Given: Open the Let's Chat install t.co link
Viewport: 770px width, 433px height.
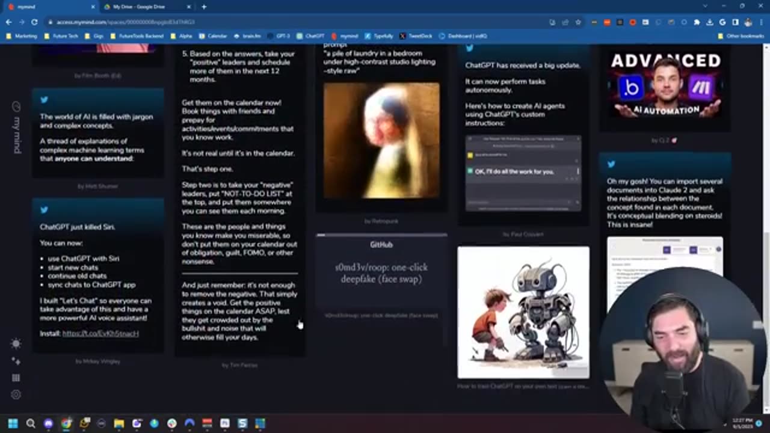Looking at the screenshot, I should point(100,333).
